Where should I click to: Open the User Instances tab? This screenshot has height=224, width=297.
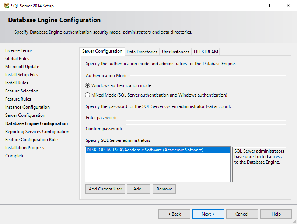pyautogui.click(x=175, y=52)
